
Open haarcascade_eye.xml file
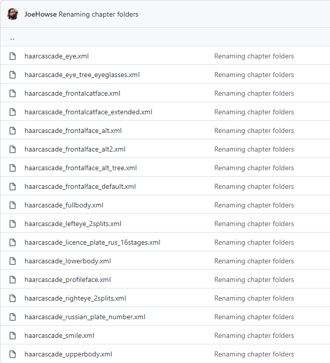[57, 56]
